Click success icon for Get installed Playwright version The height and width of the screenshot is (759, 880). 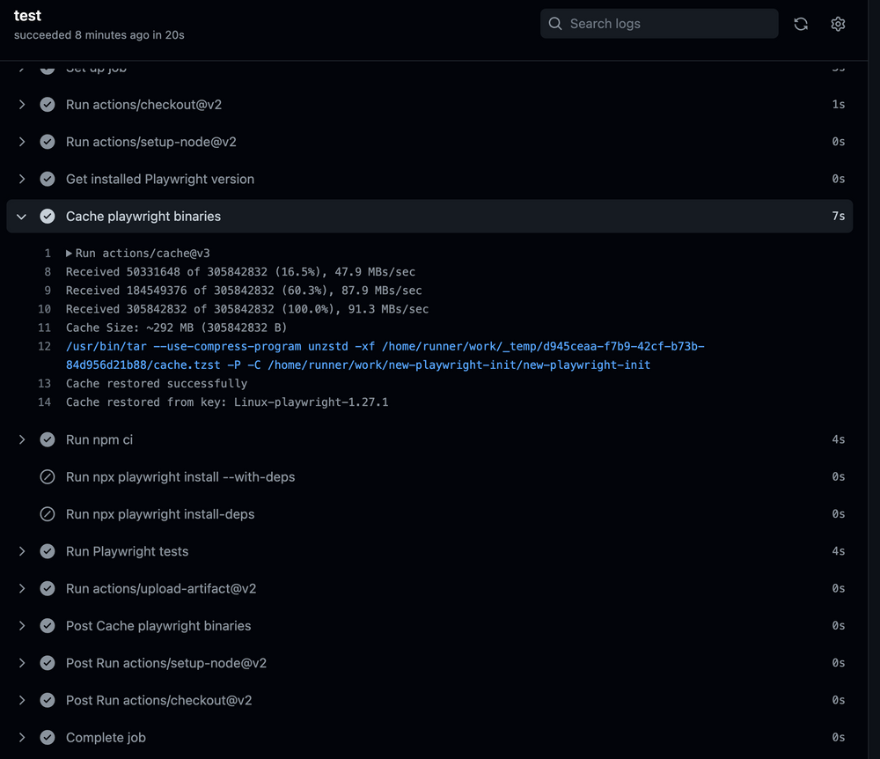pos(48,179)
